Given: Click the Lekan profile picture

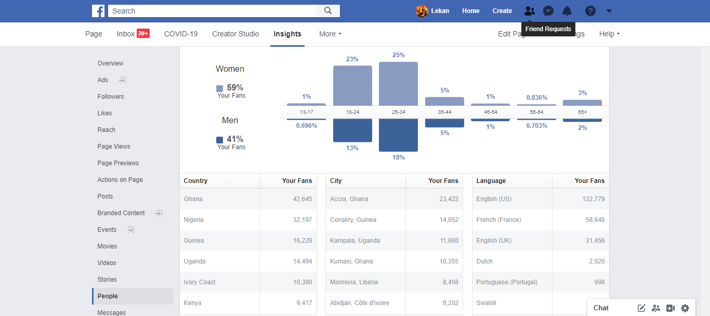Looking at the screenshot, I should pyautogui.click(x=422, y=11).
